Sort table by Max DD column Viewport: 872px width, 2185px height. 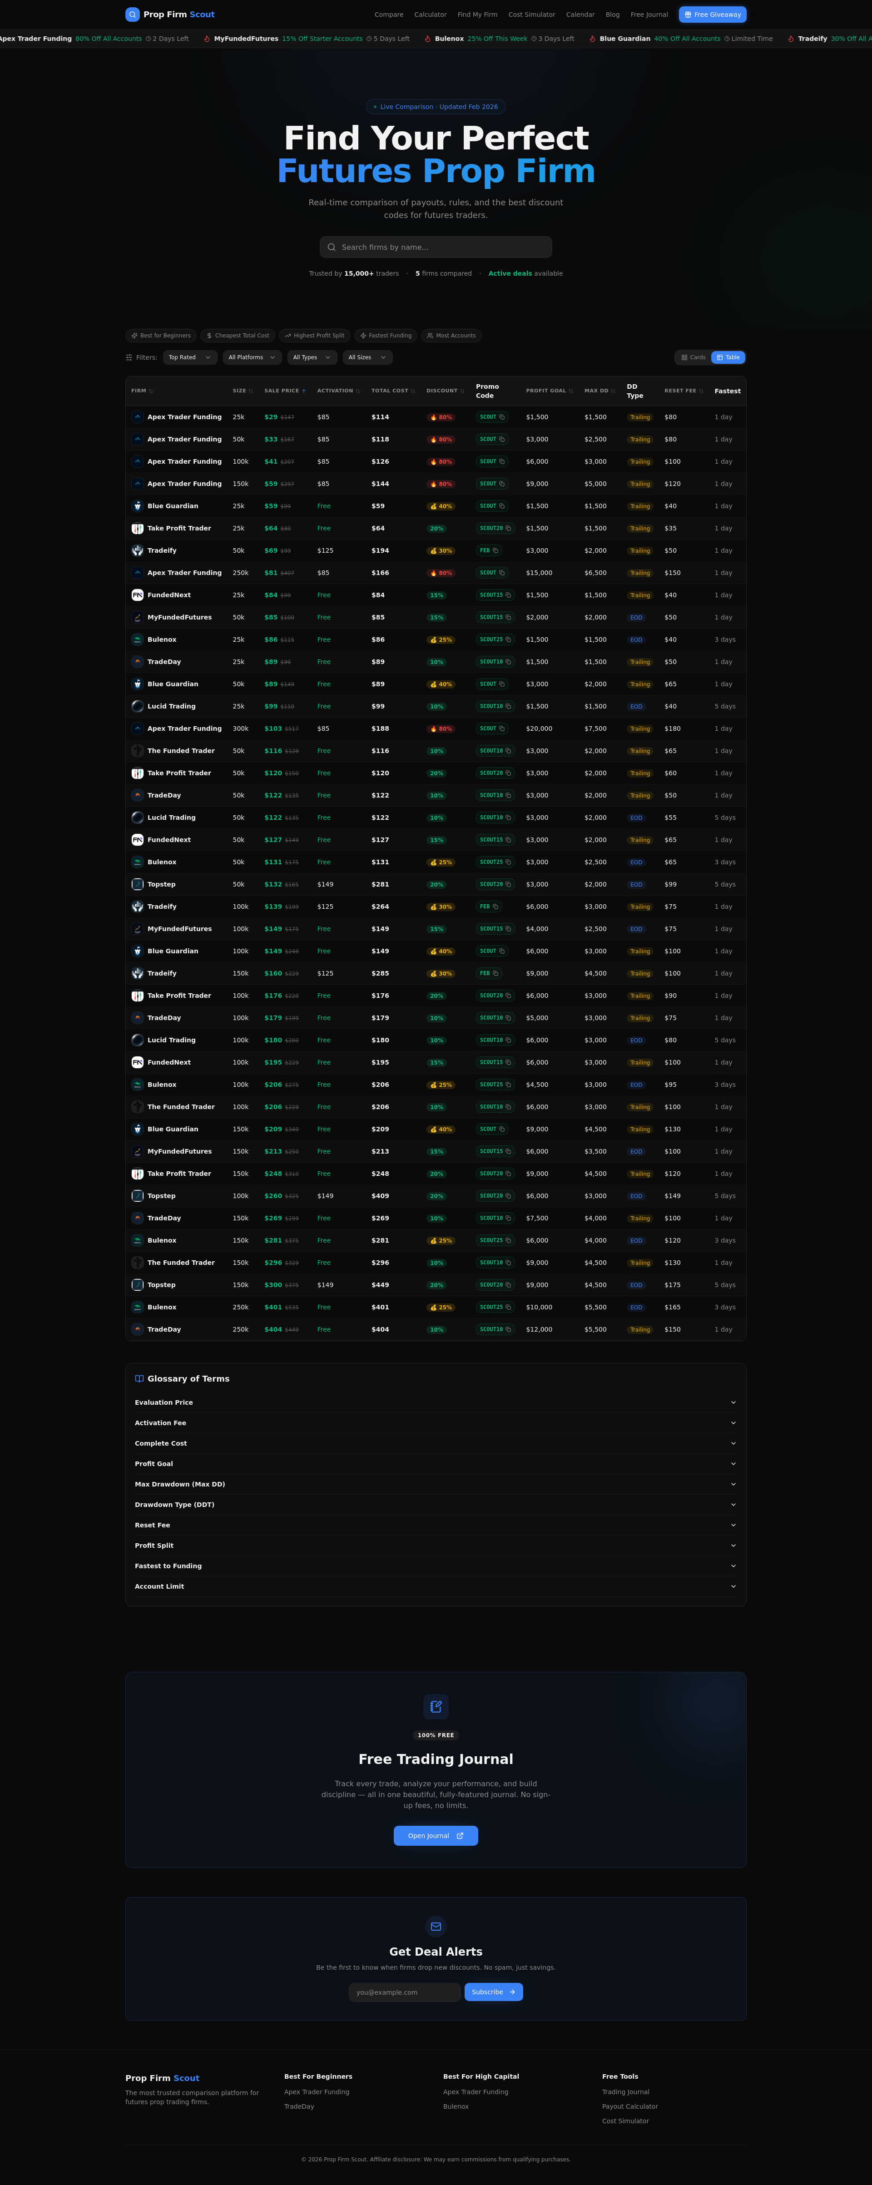tap(599, 391)
